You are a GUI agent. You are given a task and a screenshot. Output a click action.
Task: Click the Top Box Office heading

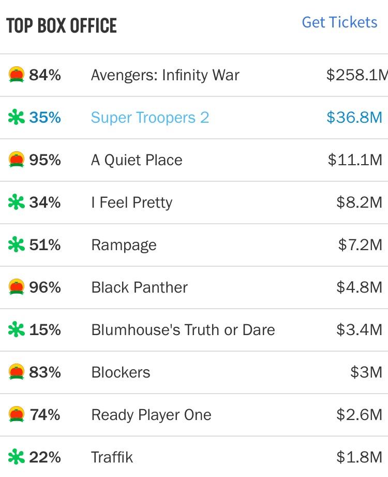[x=62, y=25]
